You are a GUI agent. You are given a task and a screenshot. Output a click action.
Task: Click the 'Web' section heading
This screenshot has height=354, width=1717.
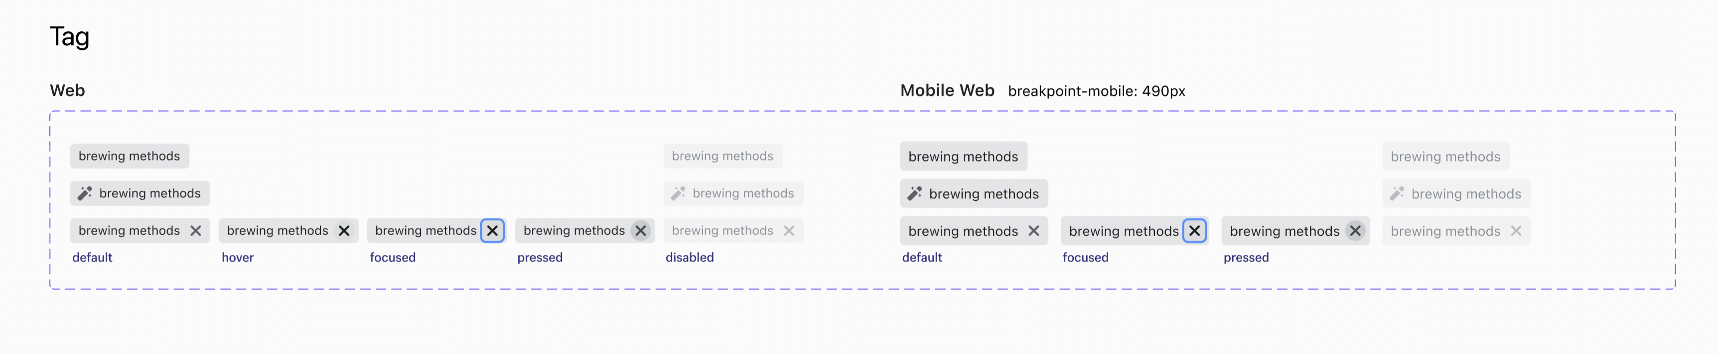(67, 90)
